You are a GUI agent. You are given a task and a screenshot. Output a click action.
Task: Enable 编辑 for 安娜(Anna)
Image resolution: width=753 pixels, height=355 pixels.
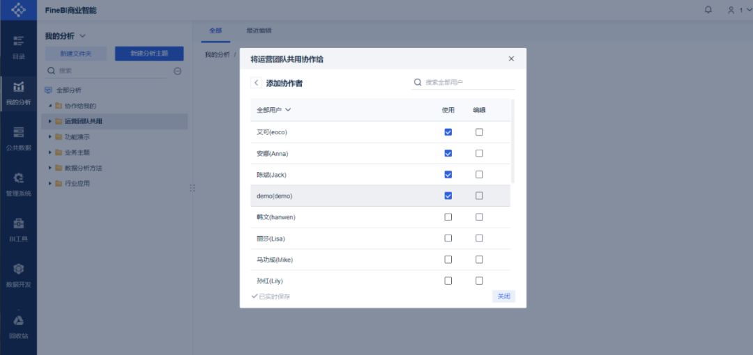coord(479,154)
